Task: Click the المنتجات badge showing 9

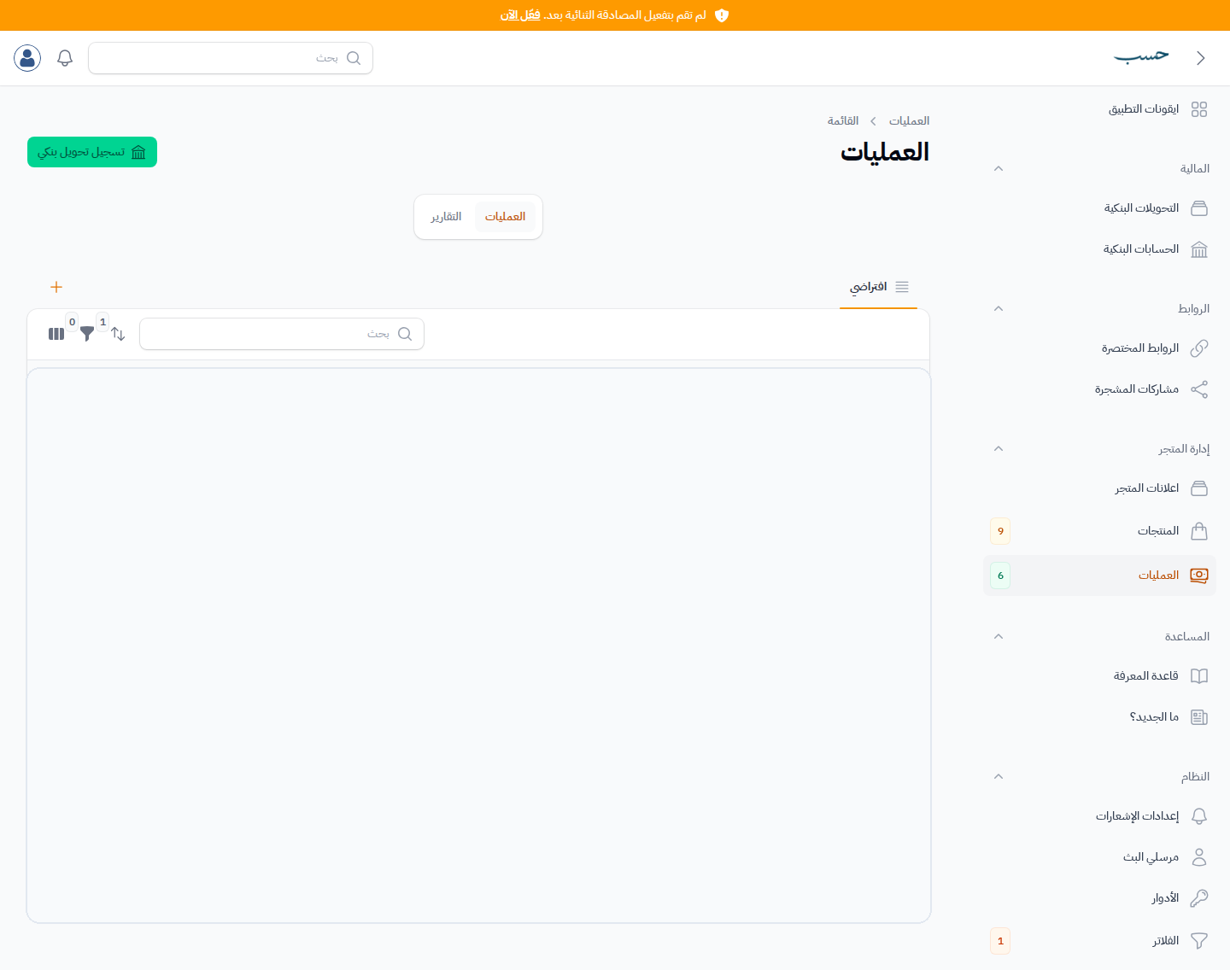Action: point(1000,531)
